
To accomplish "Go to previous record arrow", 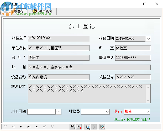I will tap(13, 127).
